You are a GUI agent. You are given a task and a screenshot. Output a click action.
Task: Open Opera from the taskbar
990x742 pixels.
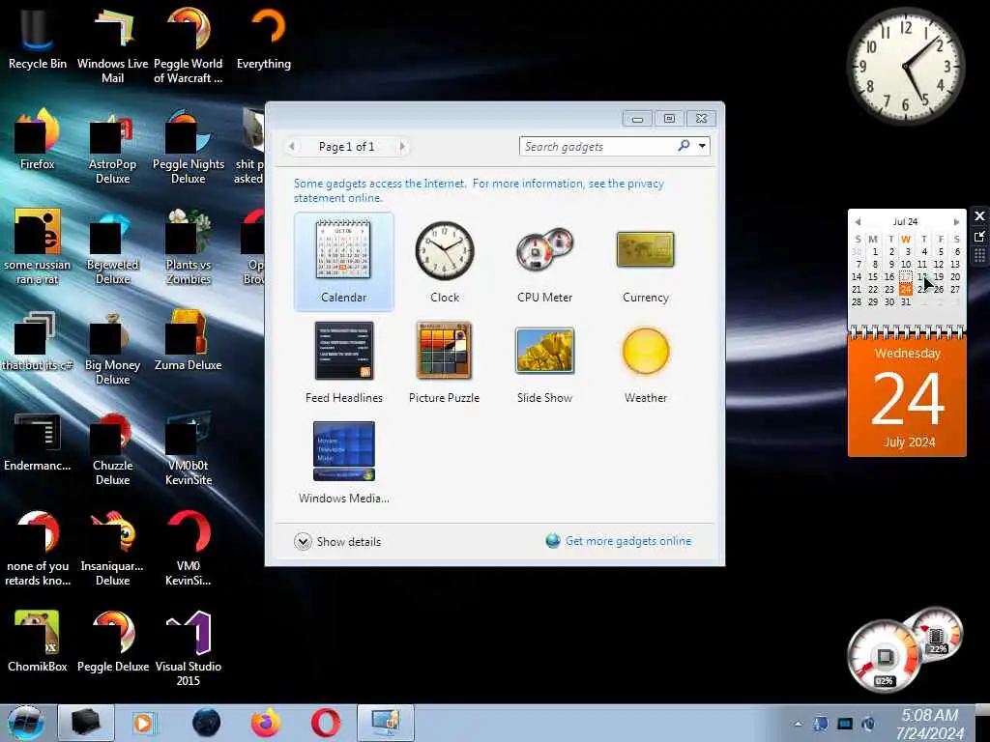point(326,723)
